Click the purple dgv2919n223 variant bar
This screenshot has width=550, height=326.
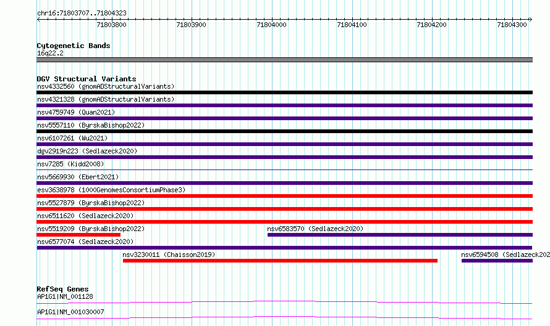pyautogui.click(x=284, y=157)
